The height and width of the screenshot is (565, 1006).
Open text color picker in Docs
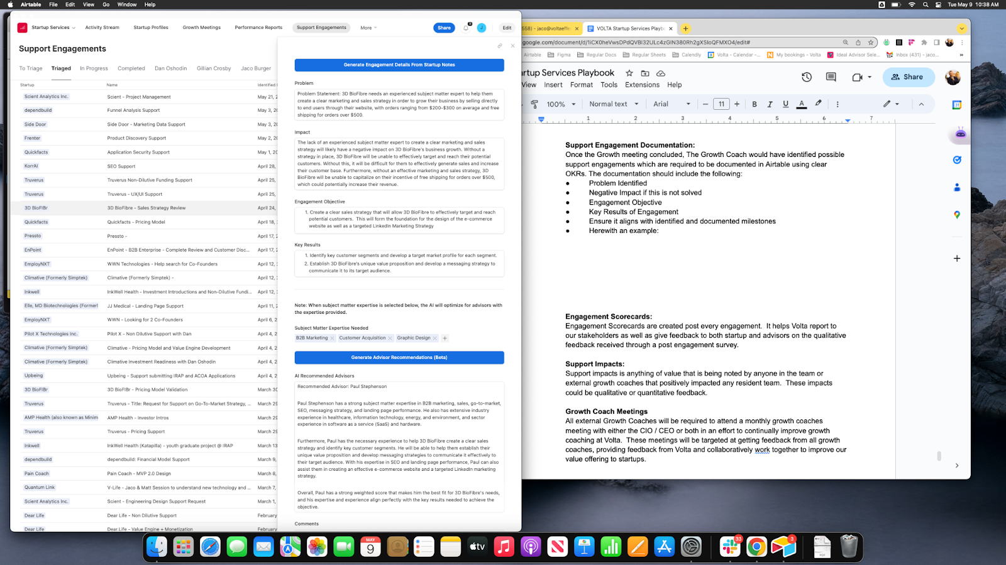point(802,104)
